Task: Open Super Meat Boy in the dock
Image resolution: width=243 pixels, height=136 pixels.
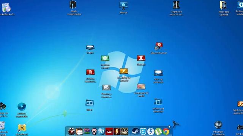Action: tap(109, 131)
